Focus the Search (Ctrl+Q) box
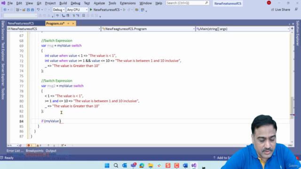 [x=187, y=3]
